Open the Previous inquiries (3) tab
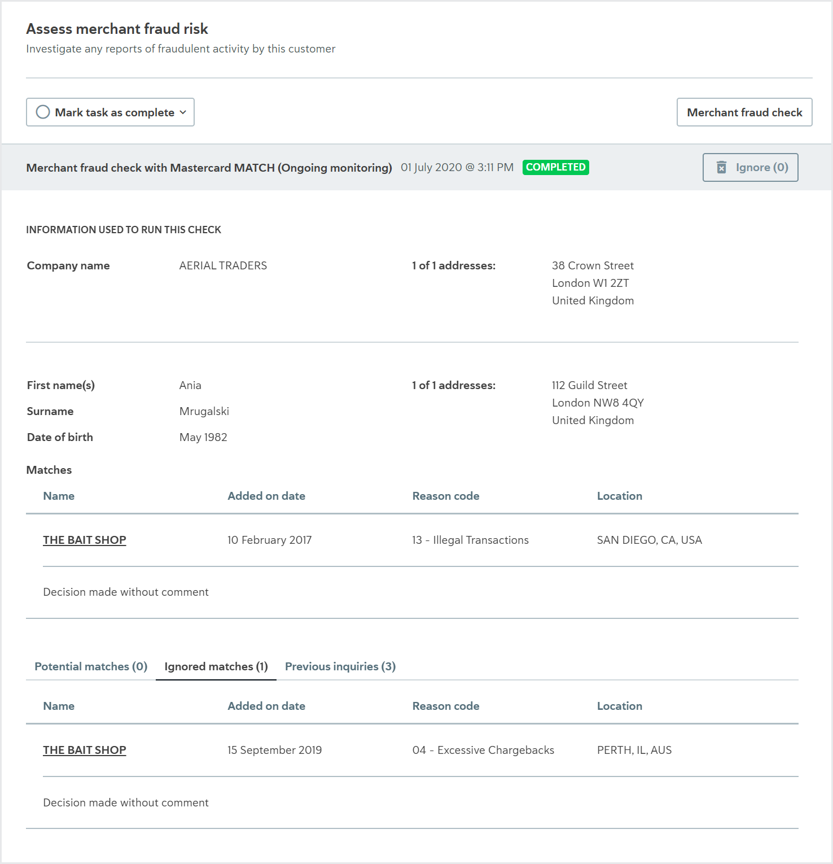The image size is (833, 864). [x=340, y=666]
